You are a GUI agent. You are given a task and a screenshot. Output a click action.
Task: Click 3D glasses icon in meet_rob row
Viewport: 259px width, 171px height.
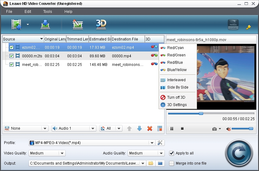click(154, 64)
